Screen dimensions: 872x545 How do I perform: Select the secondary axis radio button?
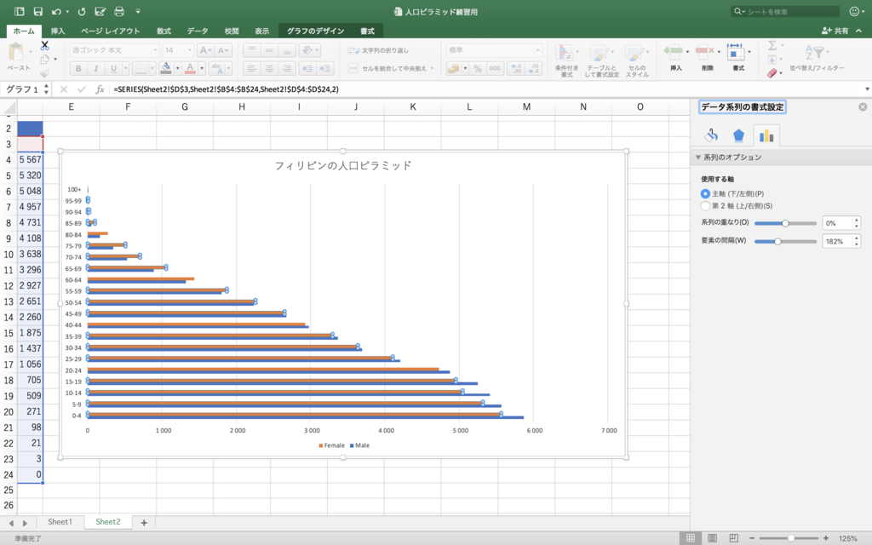[705, 206]
